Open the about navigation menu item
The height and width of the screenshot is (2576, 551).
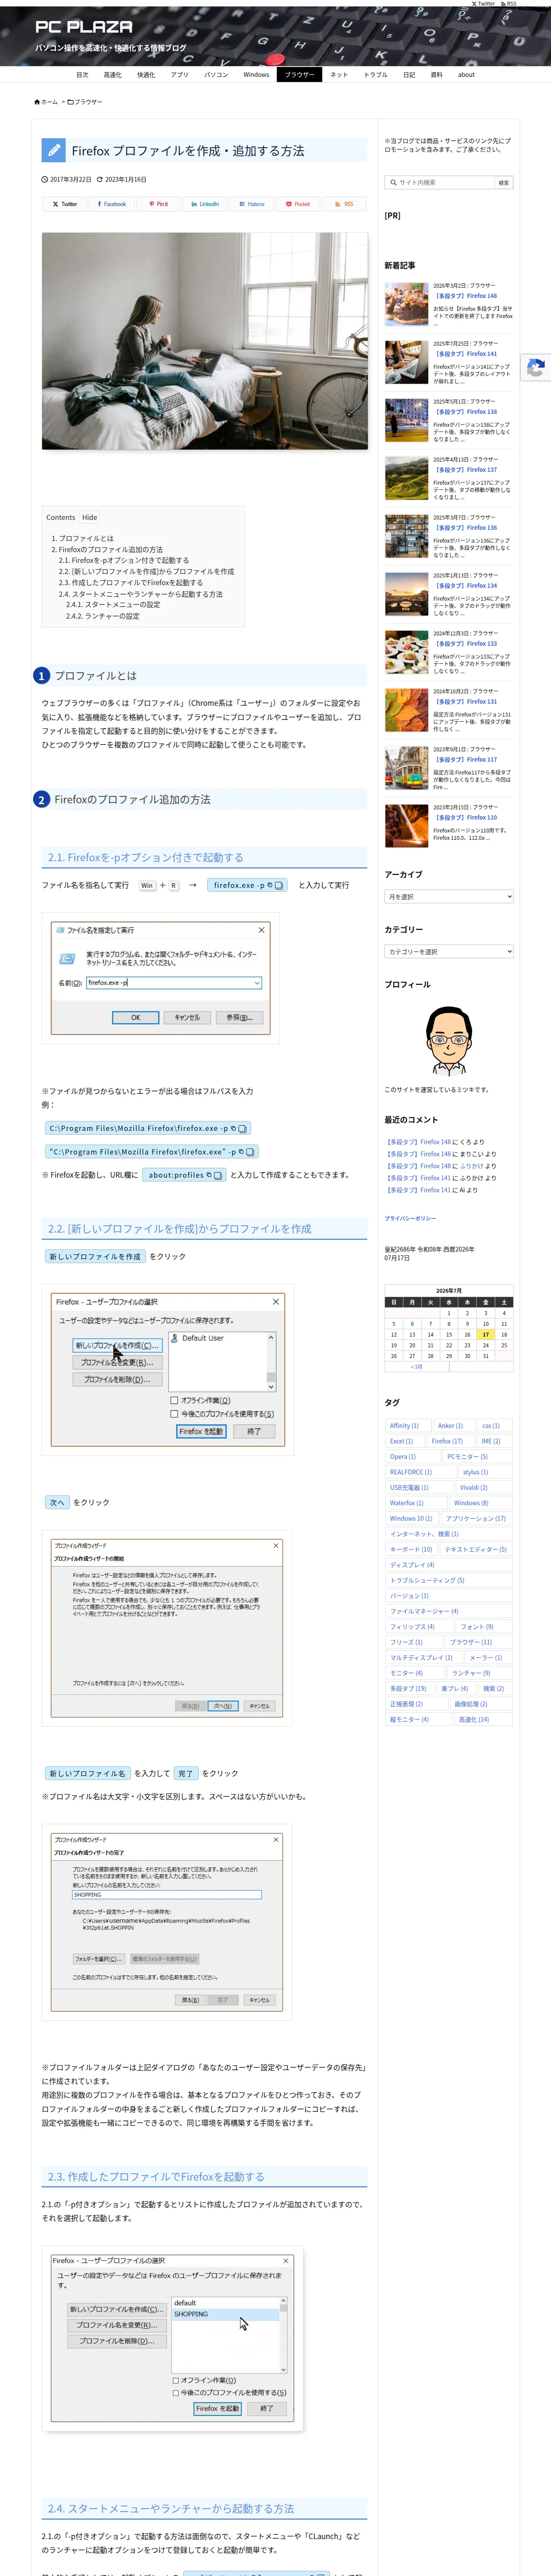[466, 75]
